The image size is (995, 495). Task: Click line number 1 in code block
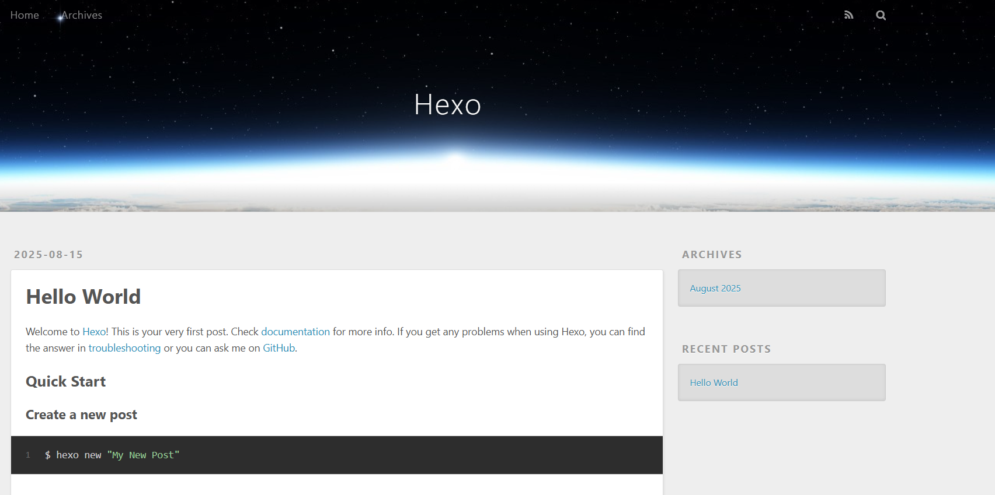pyautogui.click(x=28, y=455)
